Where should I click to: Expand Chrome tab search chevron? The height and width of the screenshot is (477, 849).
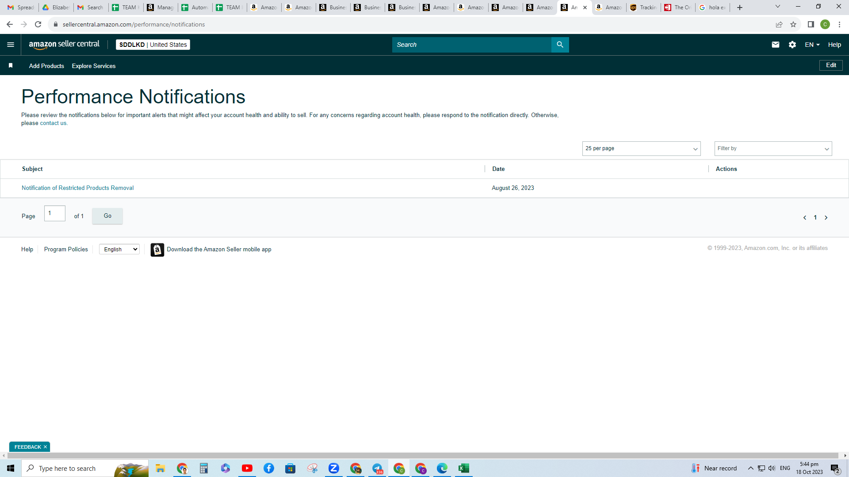(x=777, y=7)
